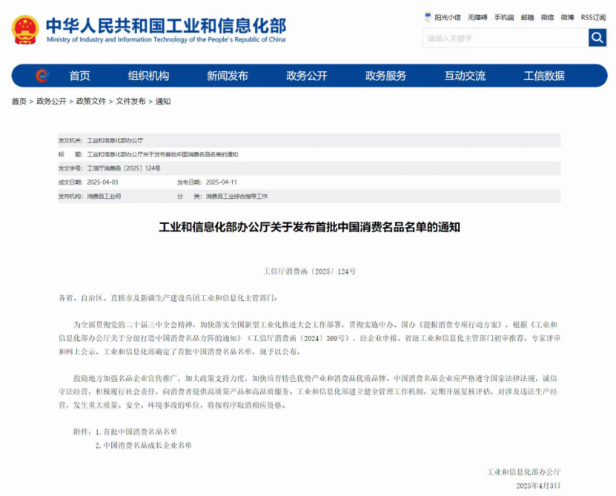Click the 文件发布 breadcrumb link
Image resolution: width=616 pixels, height=496 pixels.
tap(130, 102)
